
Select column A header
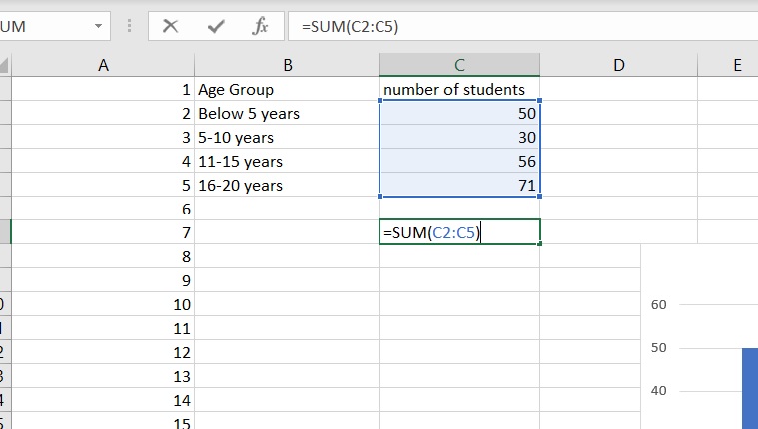(x=103, y=65)
